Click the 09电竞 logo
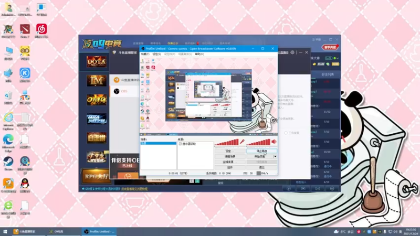The width and height of the screenshot is (420, 236). [102, 44]
